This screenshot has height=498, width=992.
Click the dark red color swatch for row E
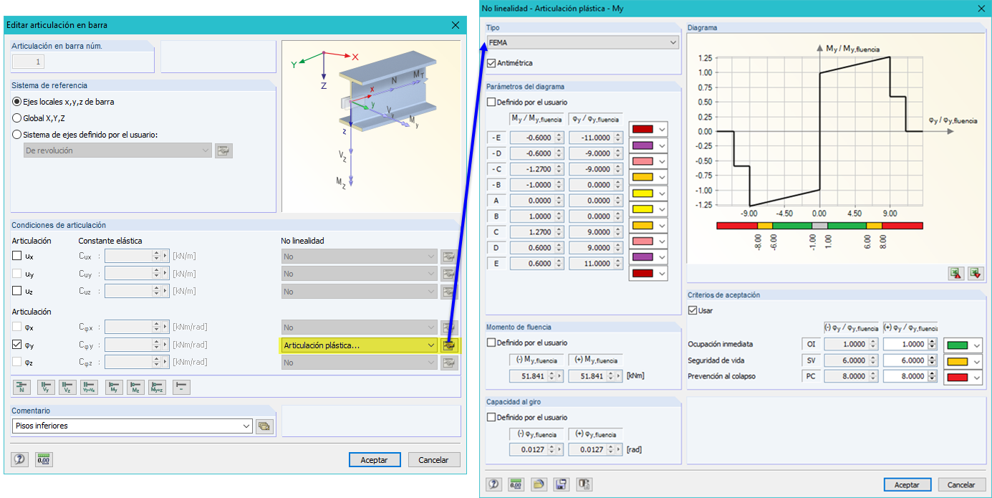(x=642, y=273)
